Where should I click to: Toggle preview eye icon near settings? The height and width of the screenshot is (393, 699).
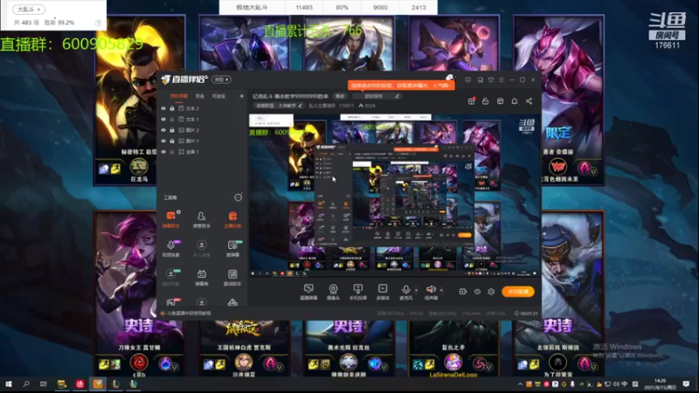coord(477,292)
